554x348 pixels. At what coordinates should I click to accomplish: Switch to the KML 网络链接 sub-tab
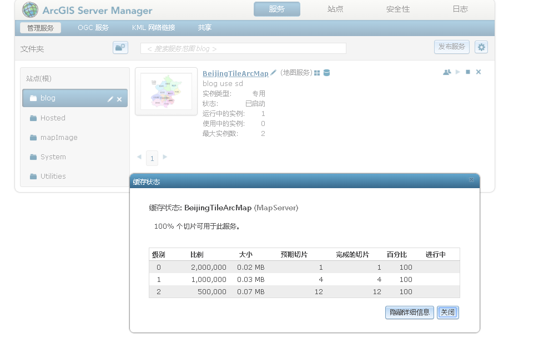[154, 28]
